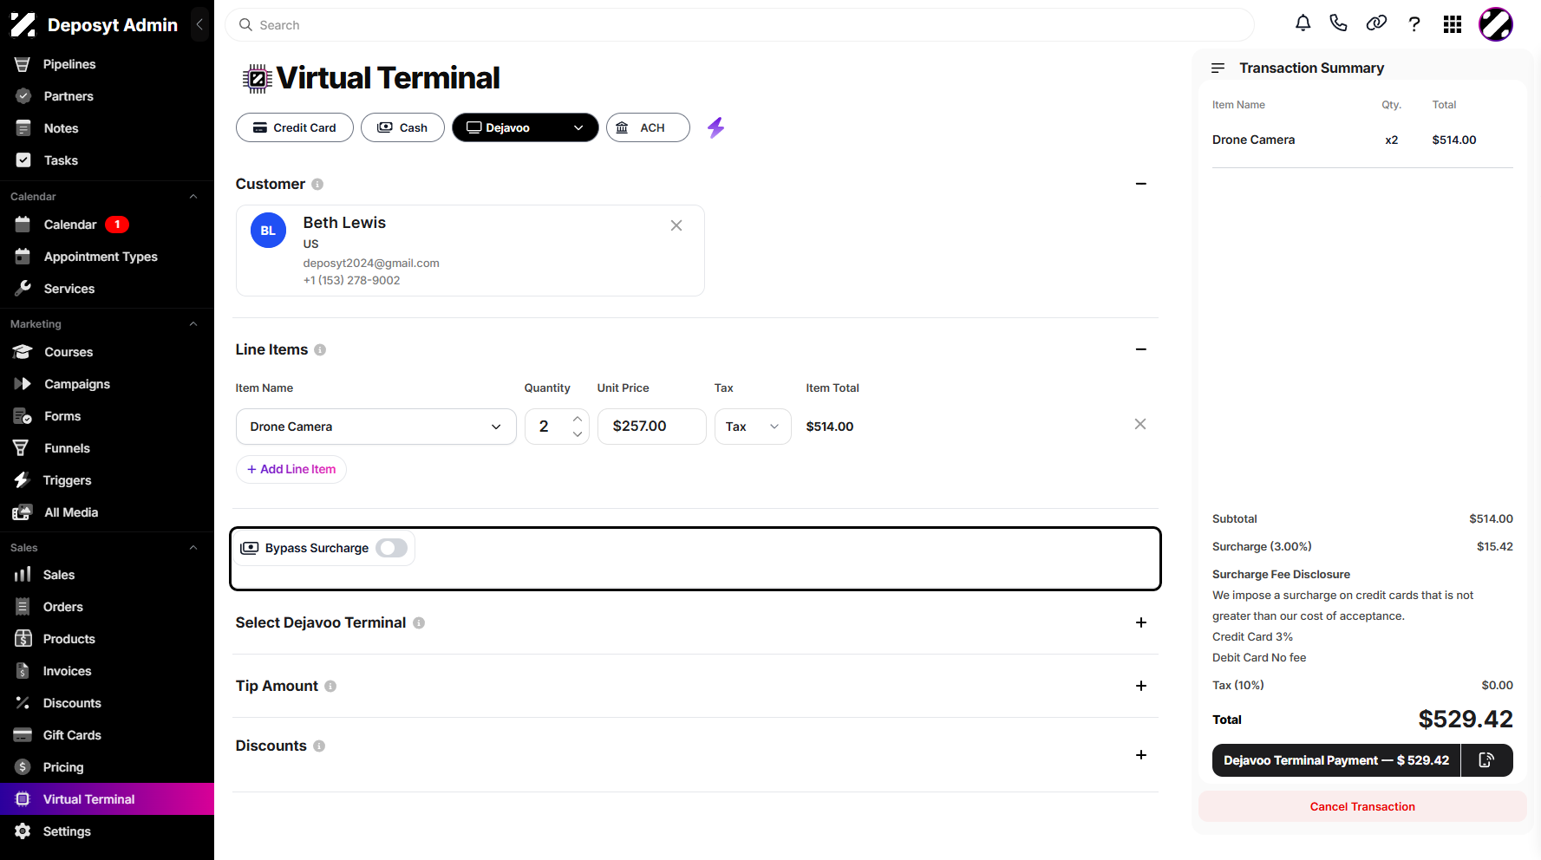The height and width of the screenshot is (860, 1541).
Task: Collapse the sidebar with chevron arrow
Action: tap(199, 24)
